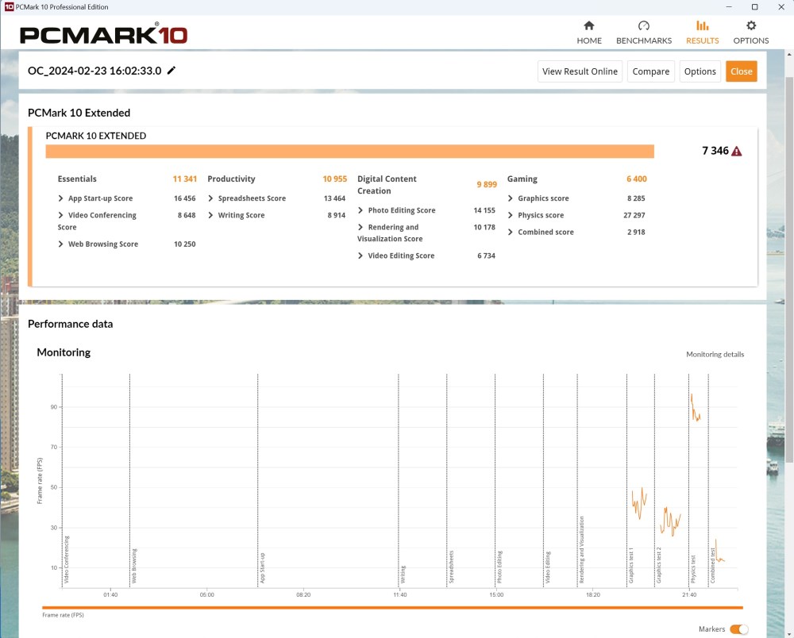Open the OPTIONS tab label
The image size is (794, 638).
[751, 40]
